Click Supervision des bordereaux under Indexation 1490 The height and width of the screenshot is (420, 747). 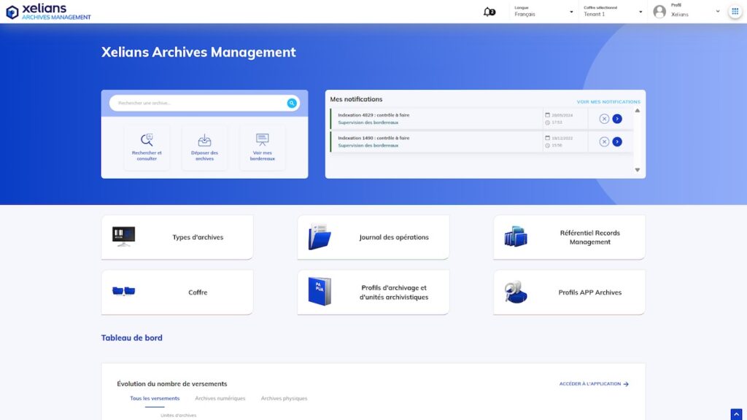(368, 145)
